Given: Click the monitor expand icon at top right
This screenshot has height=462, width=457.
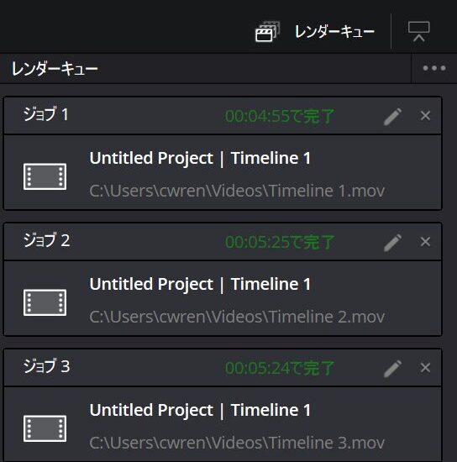Looking at the screenshot, I should click(418, 32).
